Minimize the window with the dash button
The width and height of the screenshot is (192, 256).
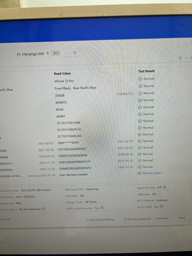(x=186, y=58)
